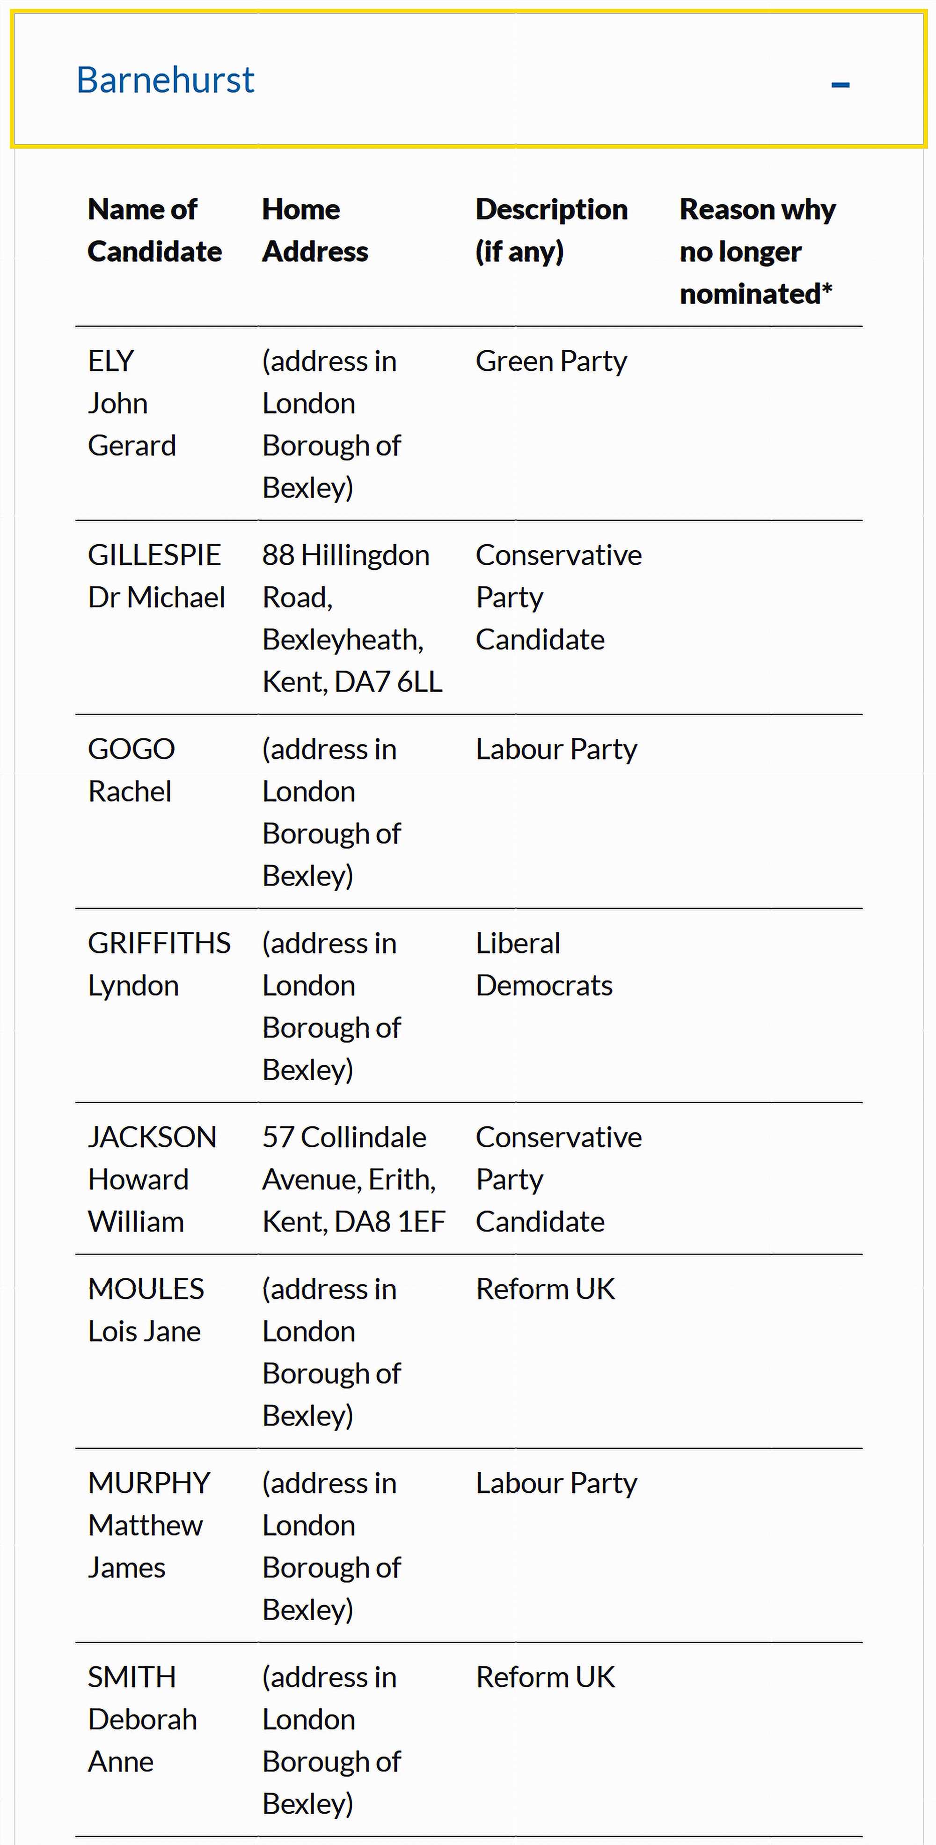Click GILLESPIE Dr Michael's name
936x1845 pixels.
coord(156,575)
